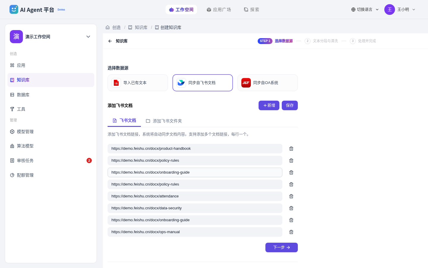The width and height of the screenshot is (428, 268).
Task: Remove the data-security document link
Action: [x=291, y=208]
